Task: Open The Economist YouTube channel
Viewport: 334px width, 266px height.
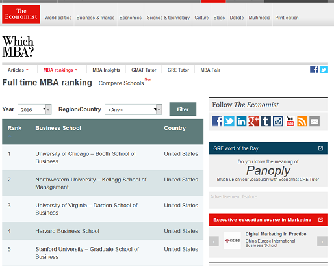Action: click(x=290, y=121)
